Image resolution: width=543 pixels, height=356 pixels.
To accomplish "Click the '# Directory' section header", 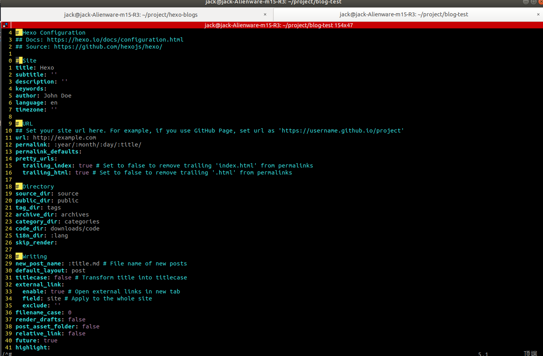I will coord(35,187).
